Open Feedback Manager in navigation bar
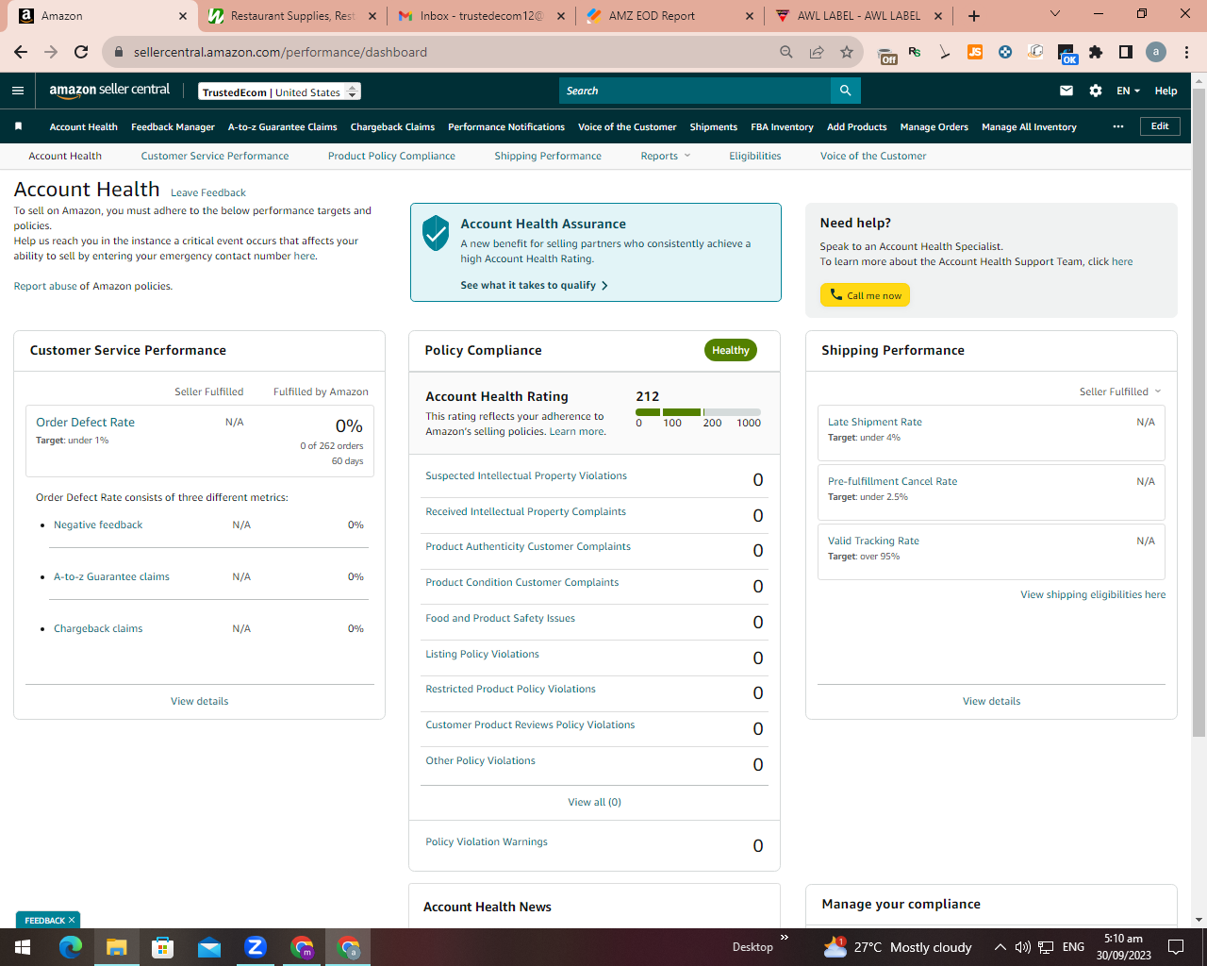 point(174,126)
